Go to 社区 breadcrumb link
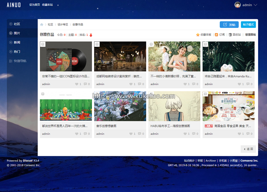This screenshot has height=192, width=267. click(x=50, y=25)
